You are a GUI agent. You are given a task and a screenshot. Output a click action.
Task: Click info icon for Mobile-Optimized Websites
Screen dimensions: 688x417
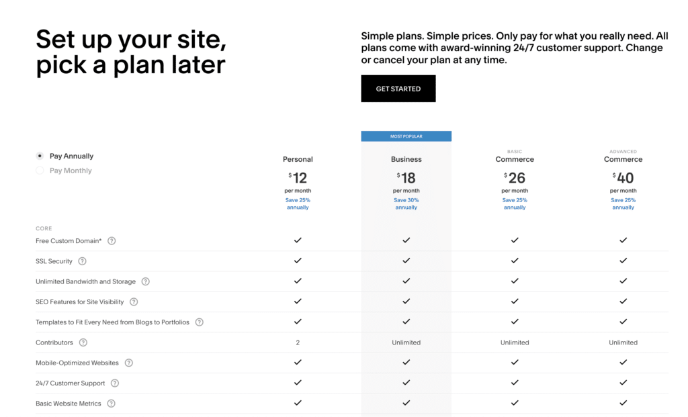coord(128,363)
